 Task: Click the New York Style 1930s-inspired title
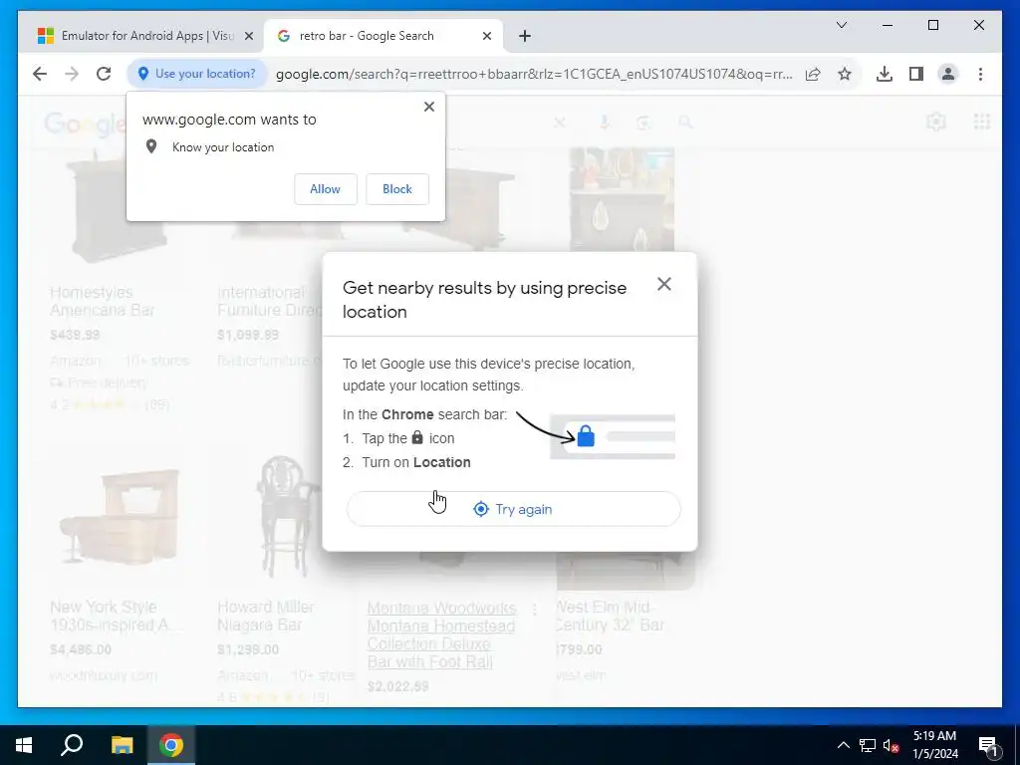point(115,616)
